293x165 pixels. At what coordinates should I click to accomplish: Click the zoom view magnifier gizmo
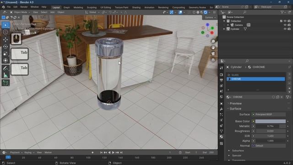tap(213, 41)
